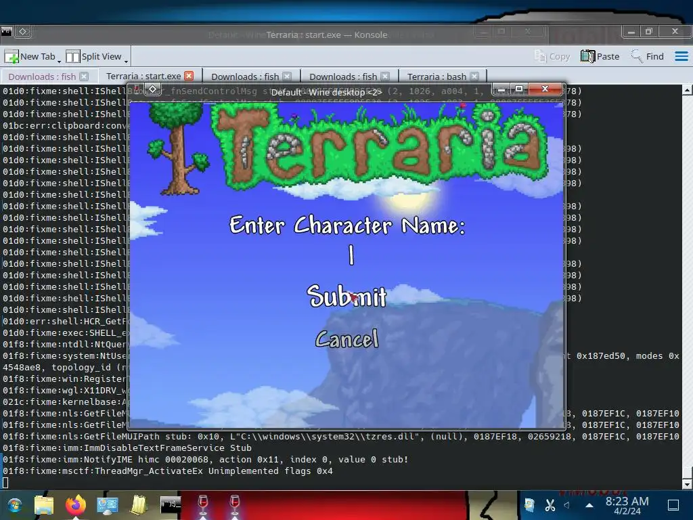
Task: Click the show desktop button
Action: click(x=673, y=505)
